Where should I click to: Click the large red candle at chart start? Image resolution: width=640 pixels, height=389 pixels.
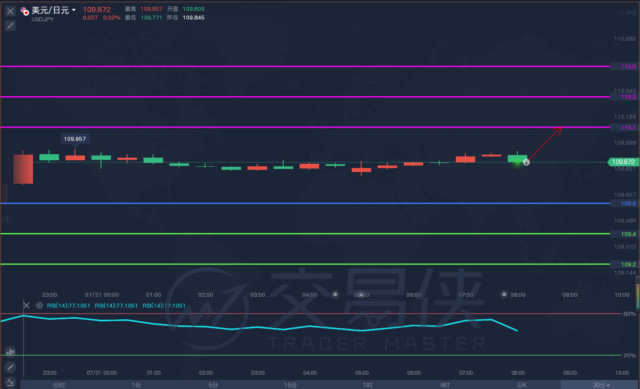pos(23,169)
